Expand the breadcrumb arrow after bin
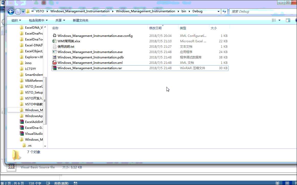The image size is (297, 185). coord(189,11)
